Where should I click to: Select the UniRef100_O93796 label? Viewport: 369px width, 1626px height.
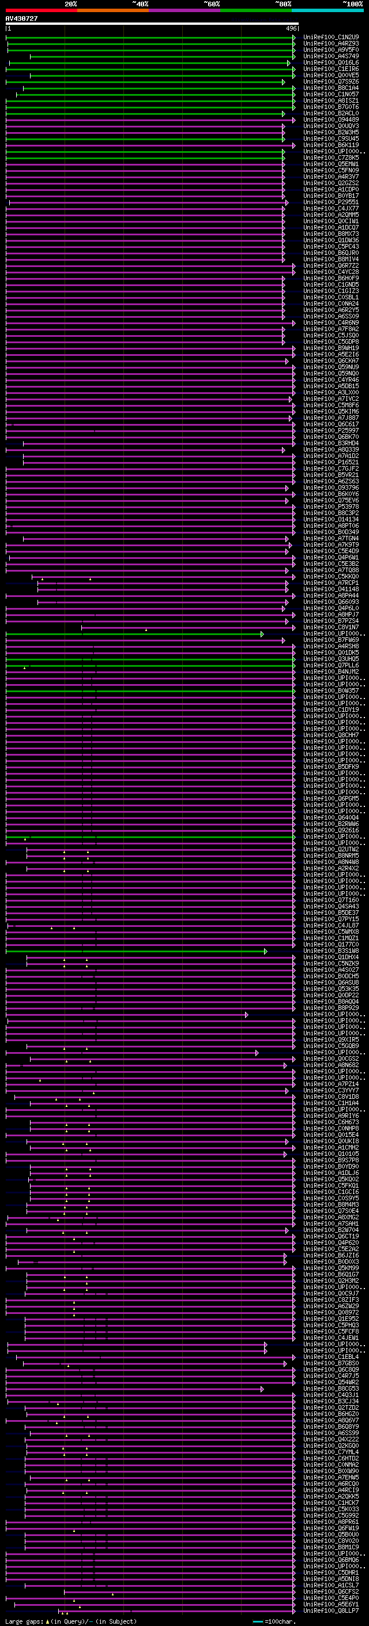pyautogui.click(x=331, y=488)
